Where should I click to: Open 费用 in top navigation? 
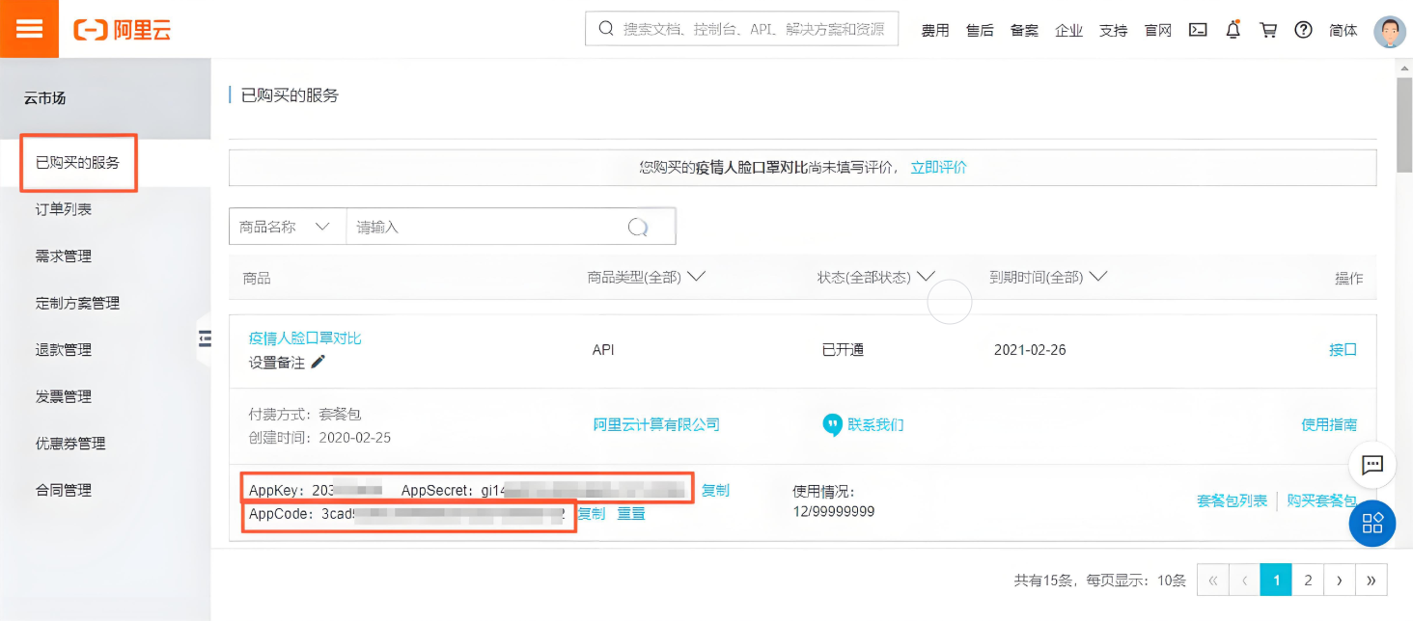coord(935,30)
